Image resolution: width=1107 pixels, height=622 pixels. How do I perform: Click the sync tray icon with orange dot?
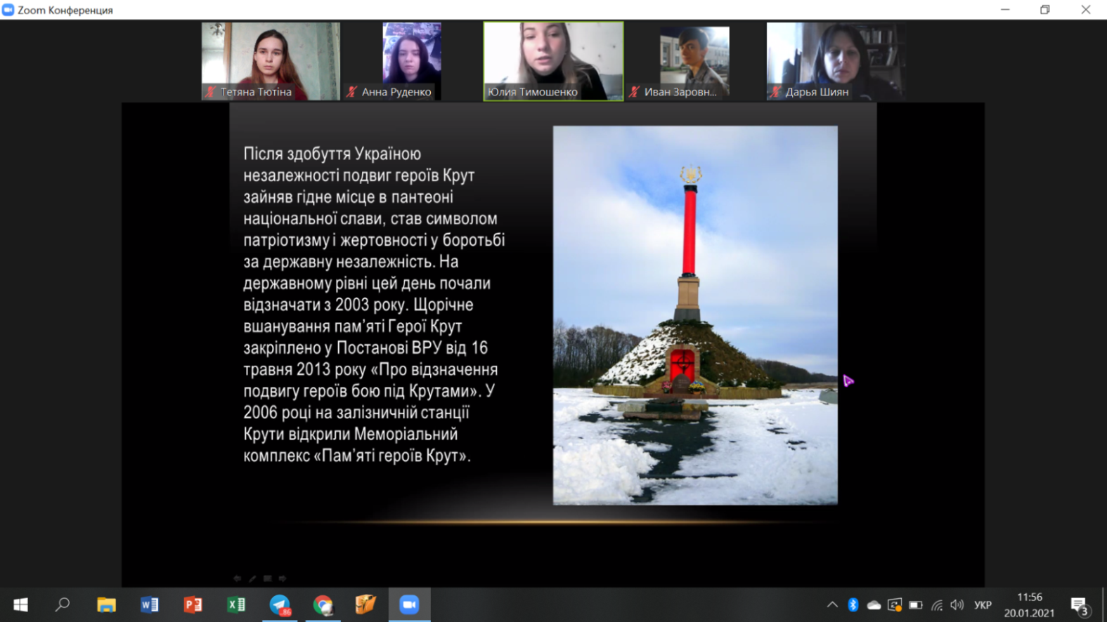[x=895, y=604]
